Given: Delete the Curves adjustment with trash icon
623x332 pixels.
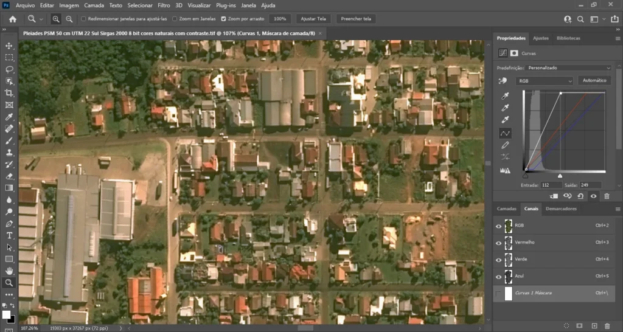Looking at the screenshot, I should [607, 196].
